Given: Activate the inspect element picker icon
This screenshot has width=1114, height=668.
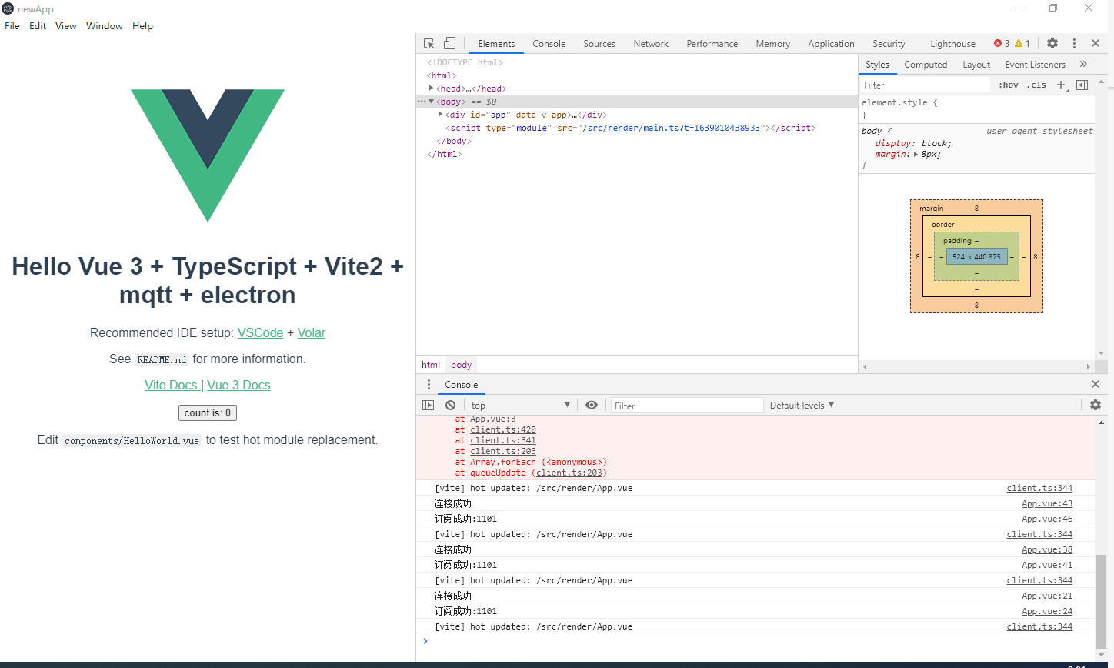Looking at the screenshot, I should [429, 44].
